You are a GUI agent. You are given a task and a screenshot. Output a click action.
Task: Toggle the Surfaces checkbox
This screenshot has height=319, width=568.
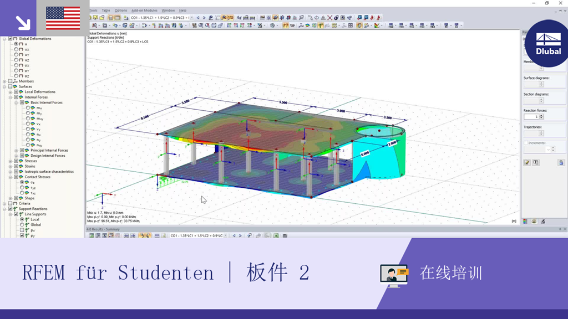[x=10, y=86]
